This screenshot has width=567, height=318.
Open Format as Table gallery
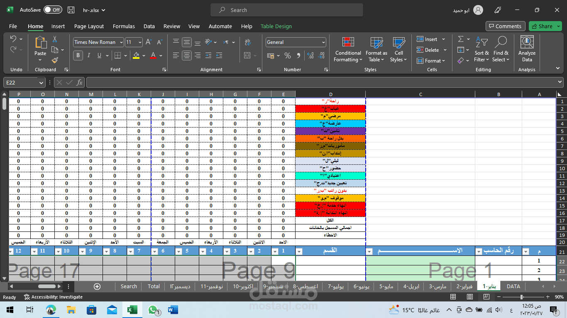pos(376,50)
